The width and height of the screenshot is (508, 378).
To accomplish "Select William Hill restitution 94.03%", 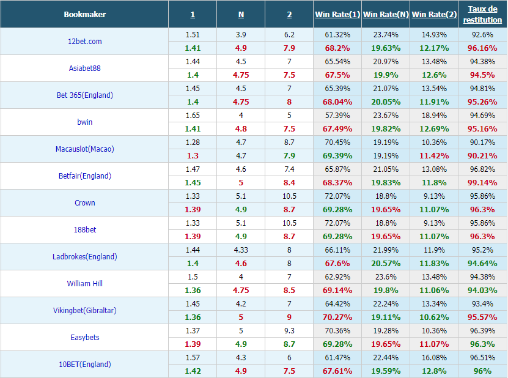I will coord(482,291).
